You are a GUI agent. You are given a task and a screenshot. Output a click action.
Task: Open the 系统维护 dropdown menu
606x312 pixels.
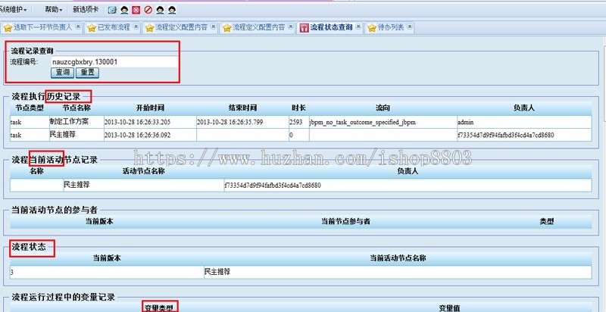(x=13, y=10)
